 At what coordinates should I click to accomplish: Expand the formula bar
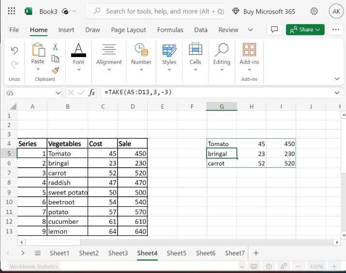[337, 93]
